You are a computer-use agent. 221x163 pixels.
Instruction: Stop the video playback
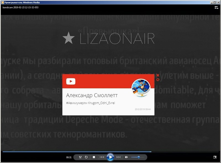click(94, 157)
